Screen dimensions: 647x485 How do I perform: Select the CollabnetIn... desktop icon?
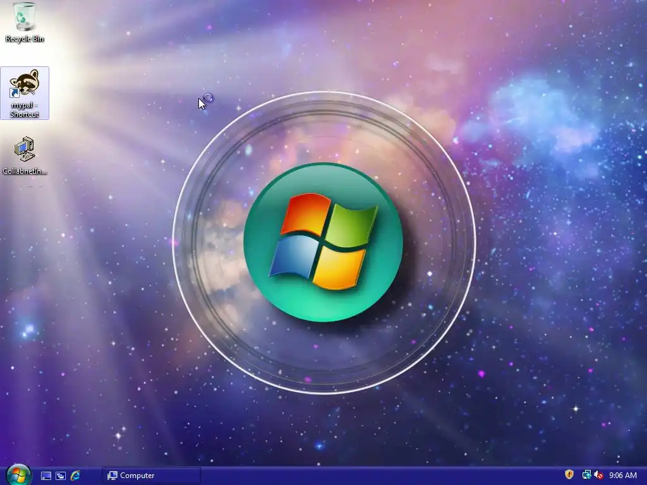point(25,156)
